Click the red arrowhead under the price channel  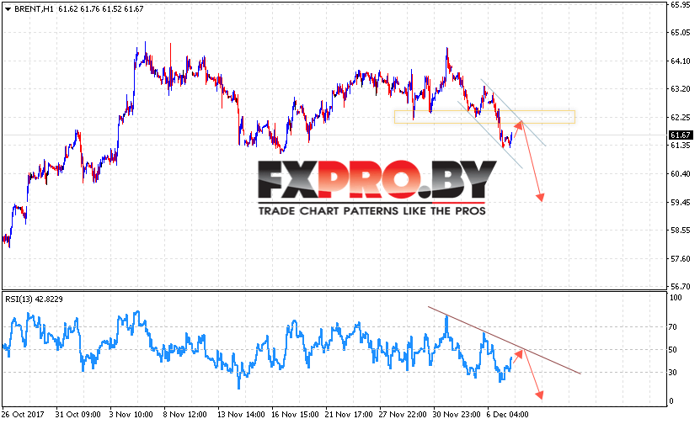coord(541,198)
